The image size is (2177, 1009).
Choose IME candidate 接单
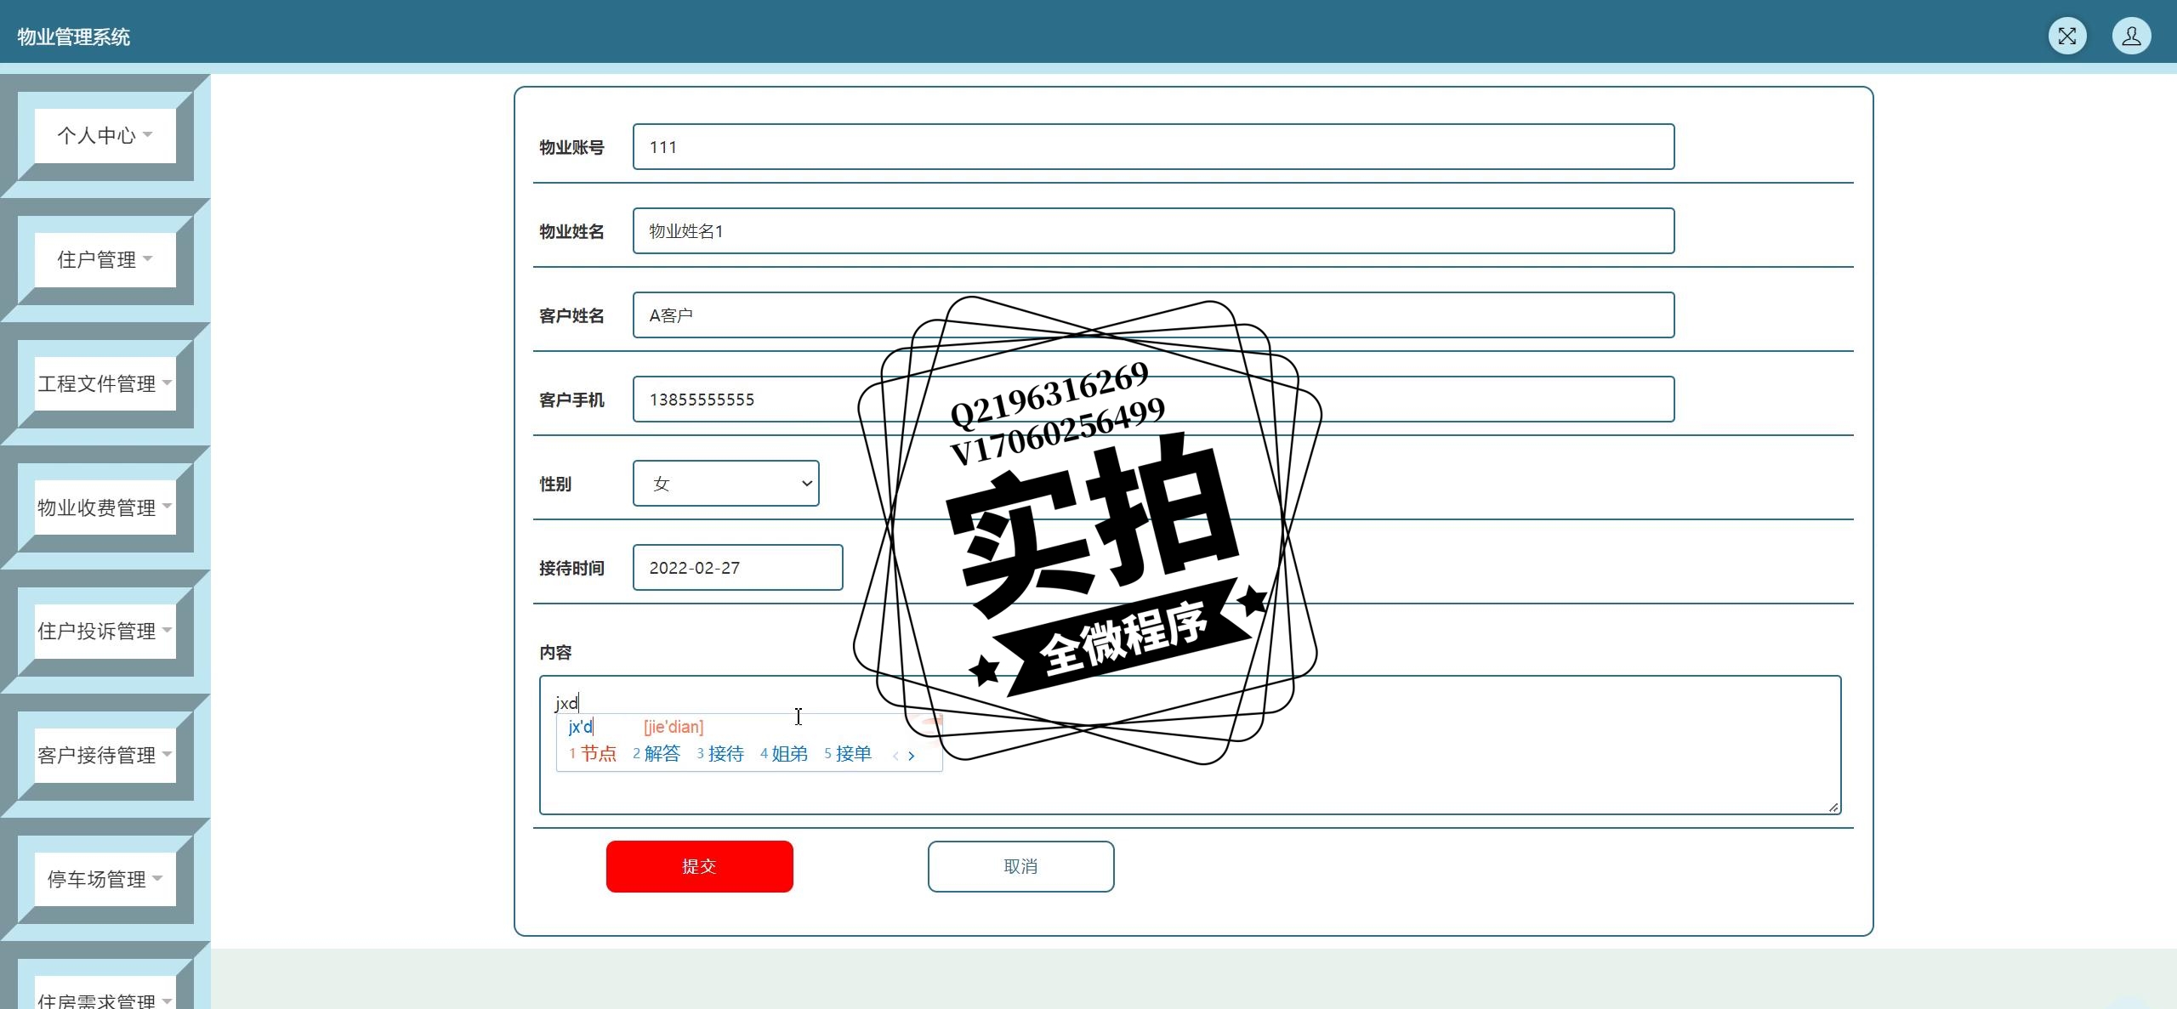coord(848,754)
